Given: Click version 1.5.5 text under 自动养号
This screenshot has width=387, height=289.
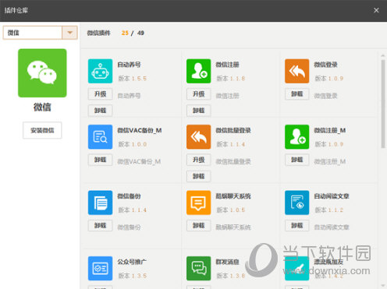Looking at the screenshot, I should (139, 79).
